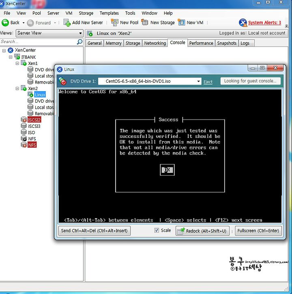
Task: Click the System Alerts: 3 link
Action: tap(264, 23)
